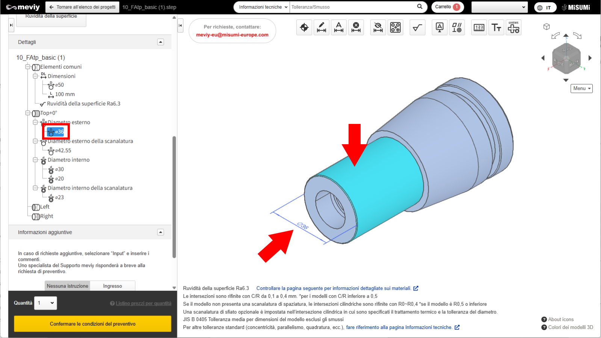
Task: Click the 6VIEWS download icon
Action: 513,27
